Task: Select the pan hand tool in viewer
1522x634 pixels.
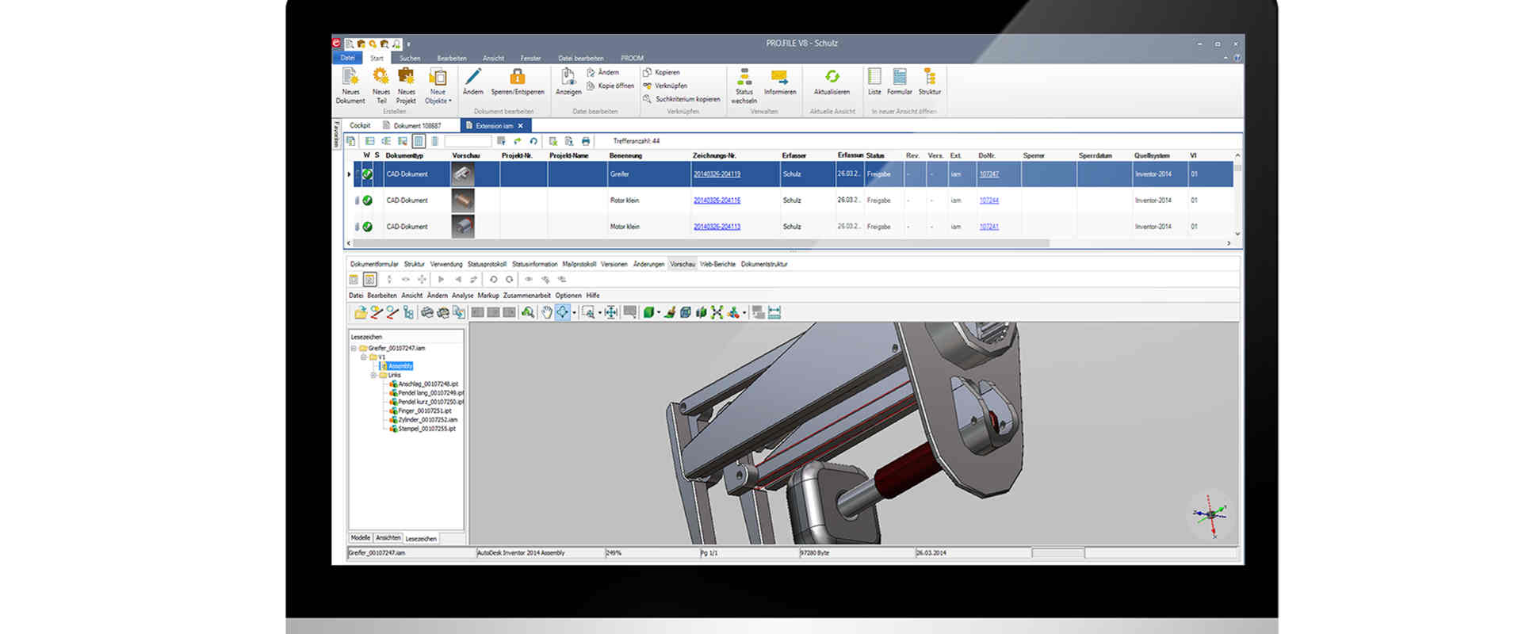Action: click(546, 312)
